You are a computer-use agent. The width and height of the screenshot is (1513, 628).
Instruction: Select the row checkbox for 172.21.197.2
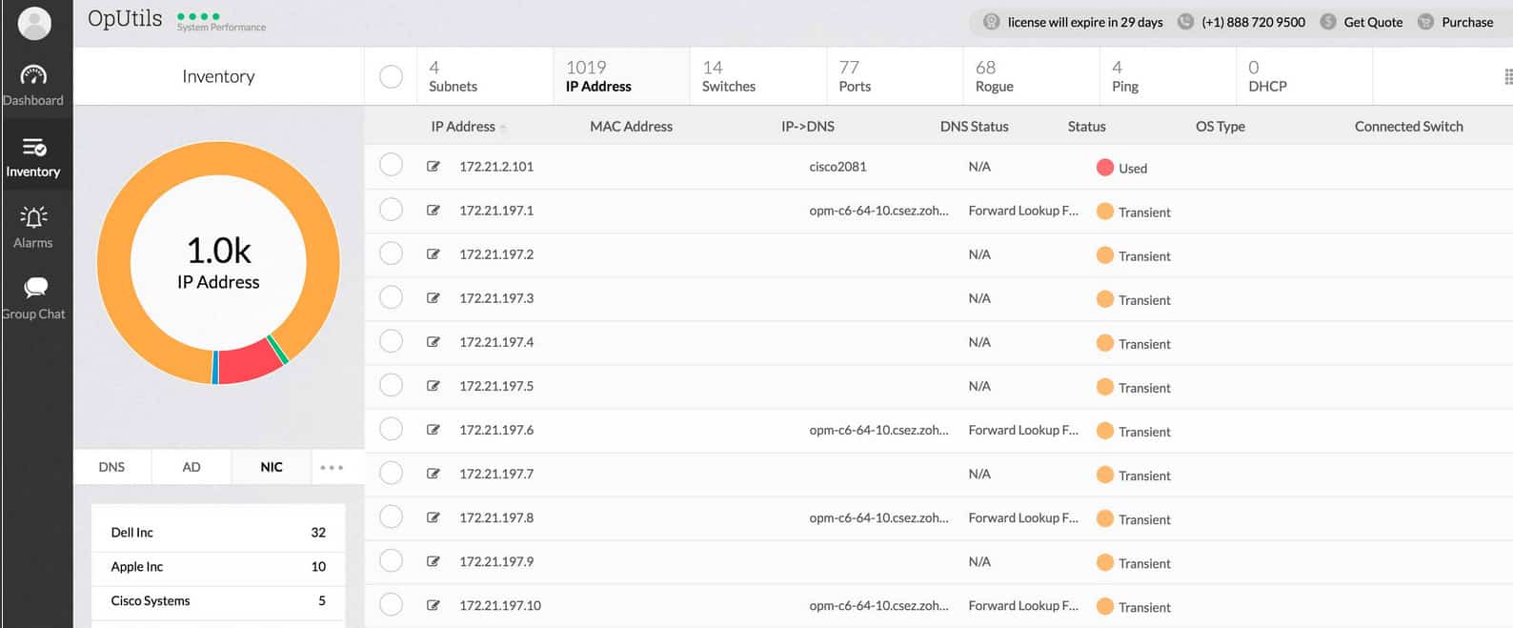(x=391, y=252)
